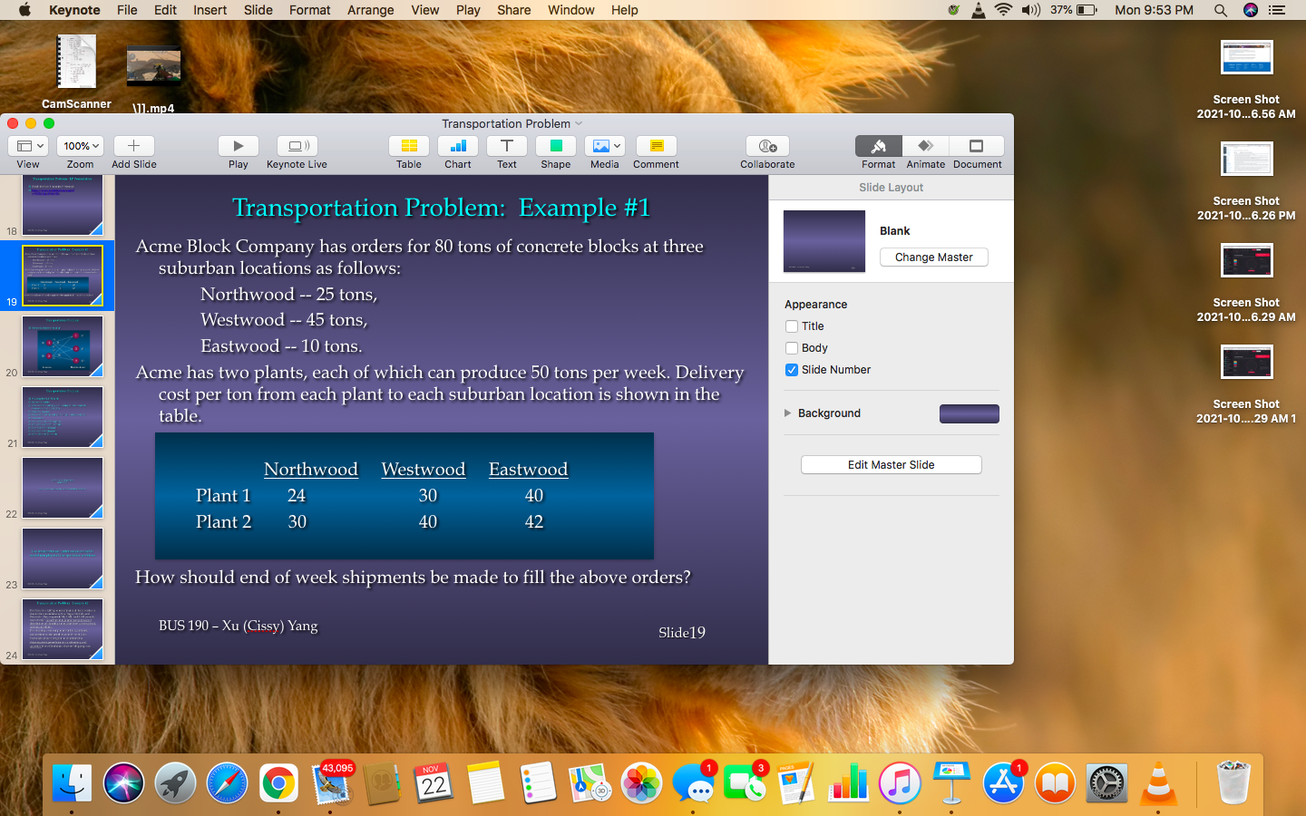The image size is (1306, 816).
Task: Open the Document inspector
Action: 977,151
